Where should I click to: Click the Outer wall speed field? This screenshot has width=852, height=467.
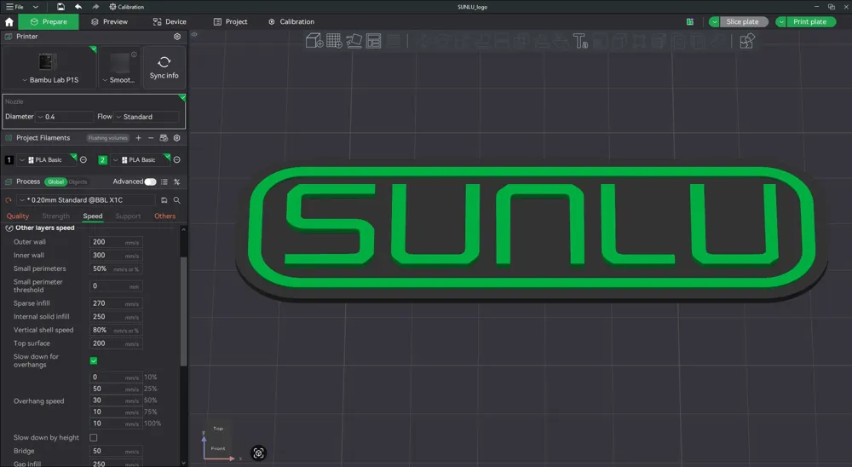(x=116, y=242)
